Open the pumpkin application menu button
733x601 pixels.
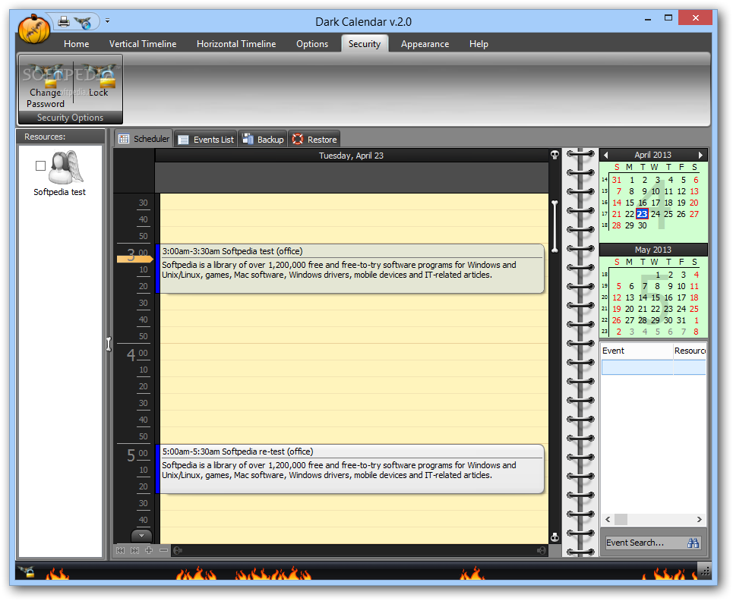click(x=33, y=29)
